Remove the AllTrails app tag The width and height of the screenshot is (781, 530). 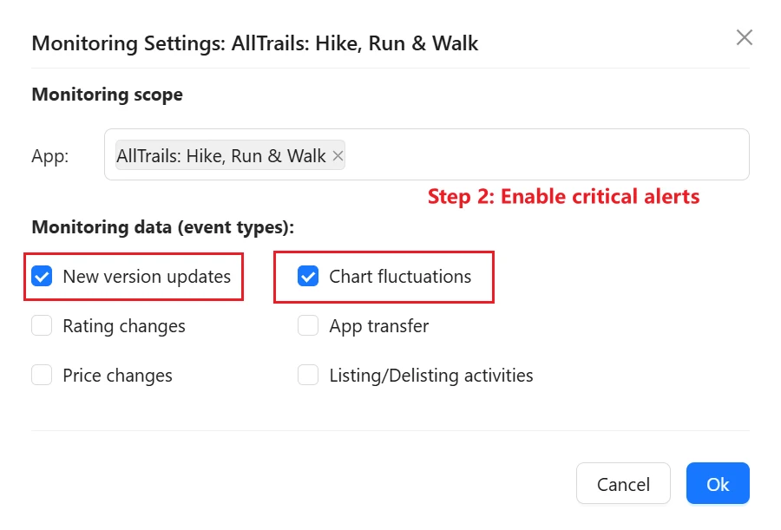coord(338,155)
